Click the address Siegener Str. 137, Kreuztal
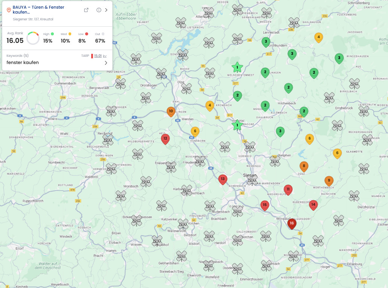The image size is (388, 288). coord(33,19)
